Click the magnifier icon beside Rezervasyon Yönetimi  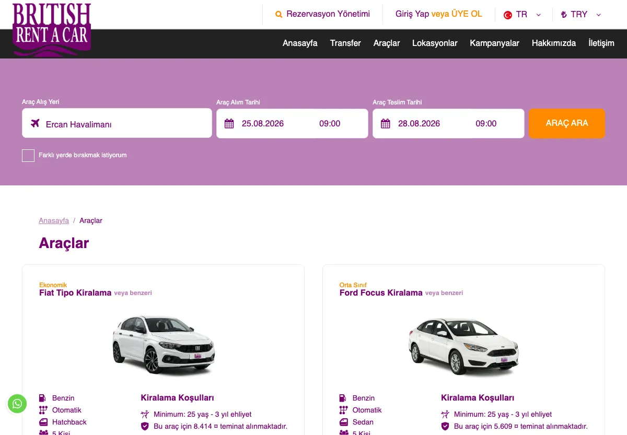pos(279,15)
